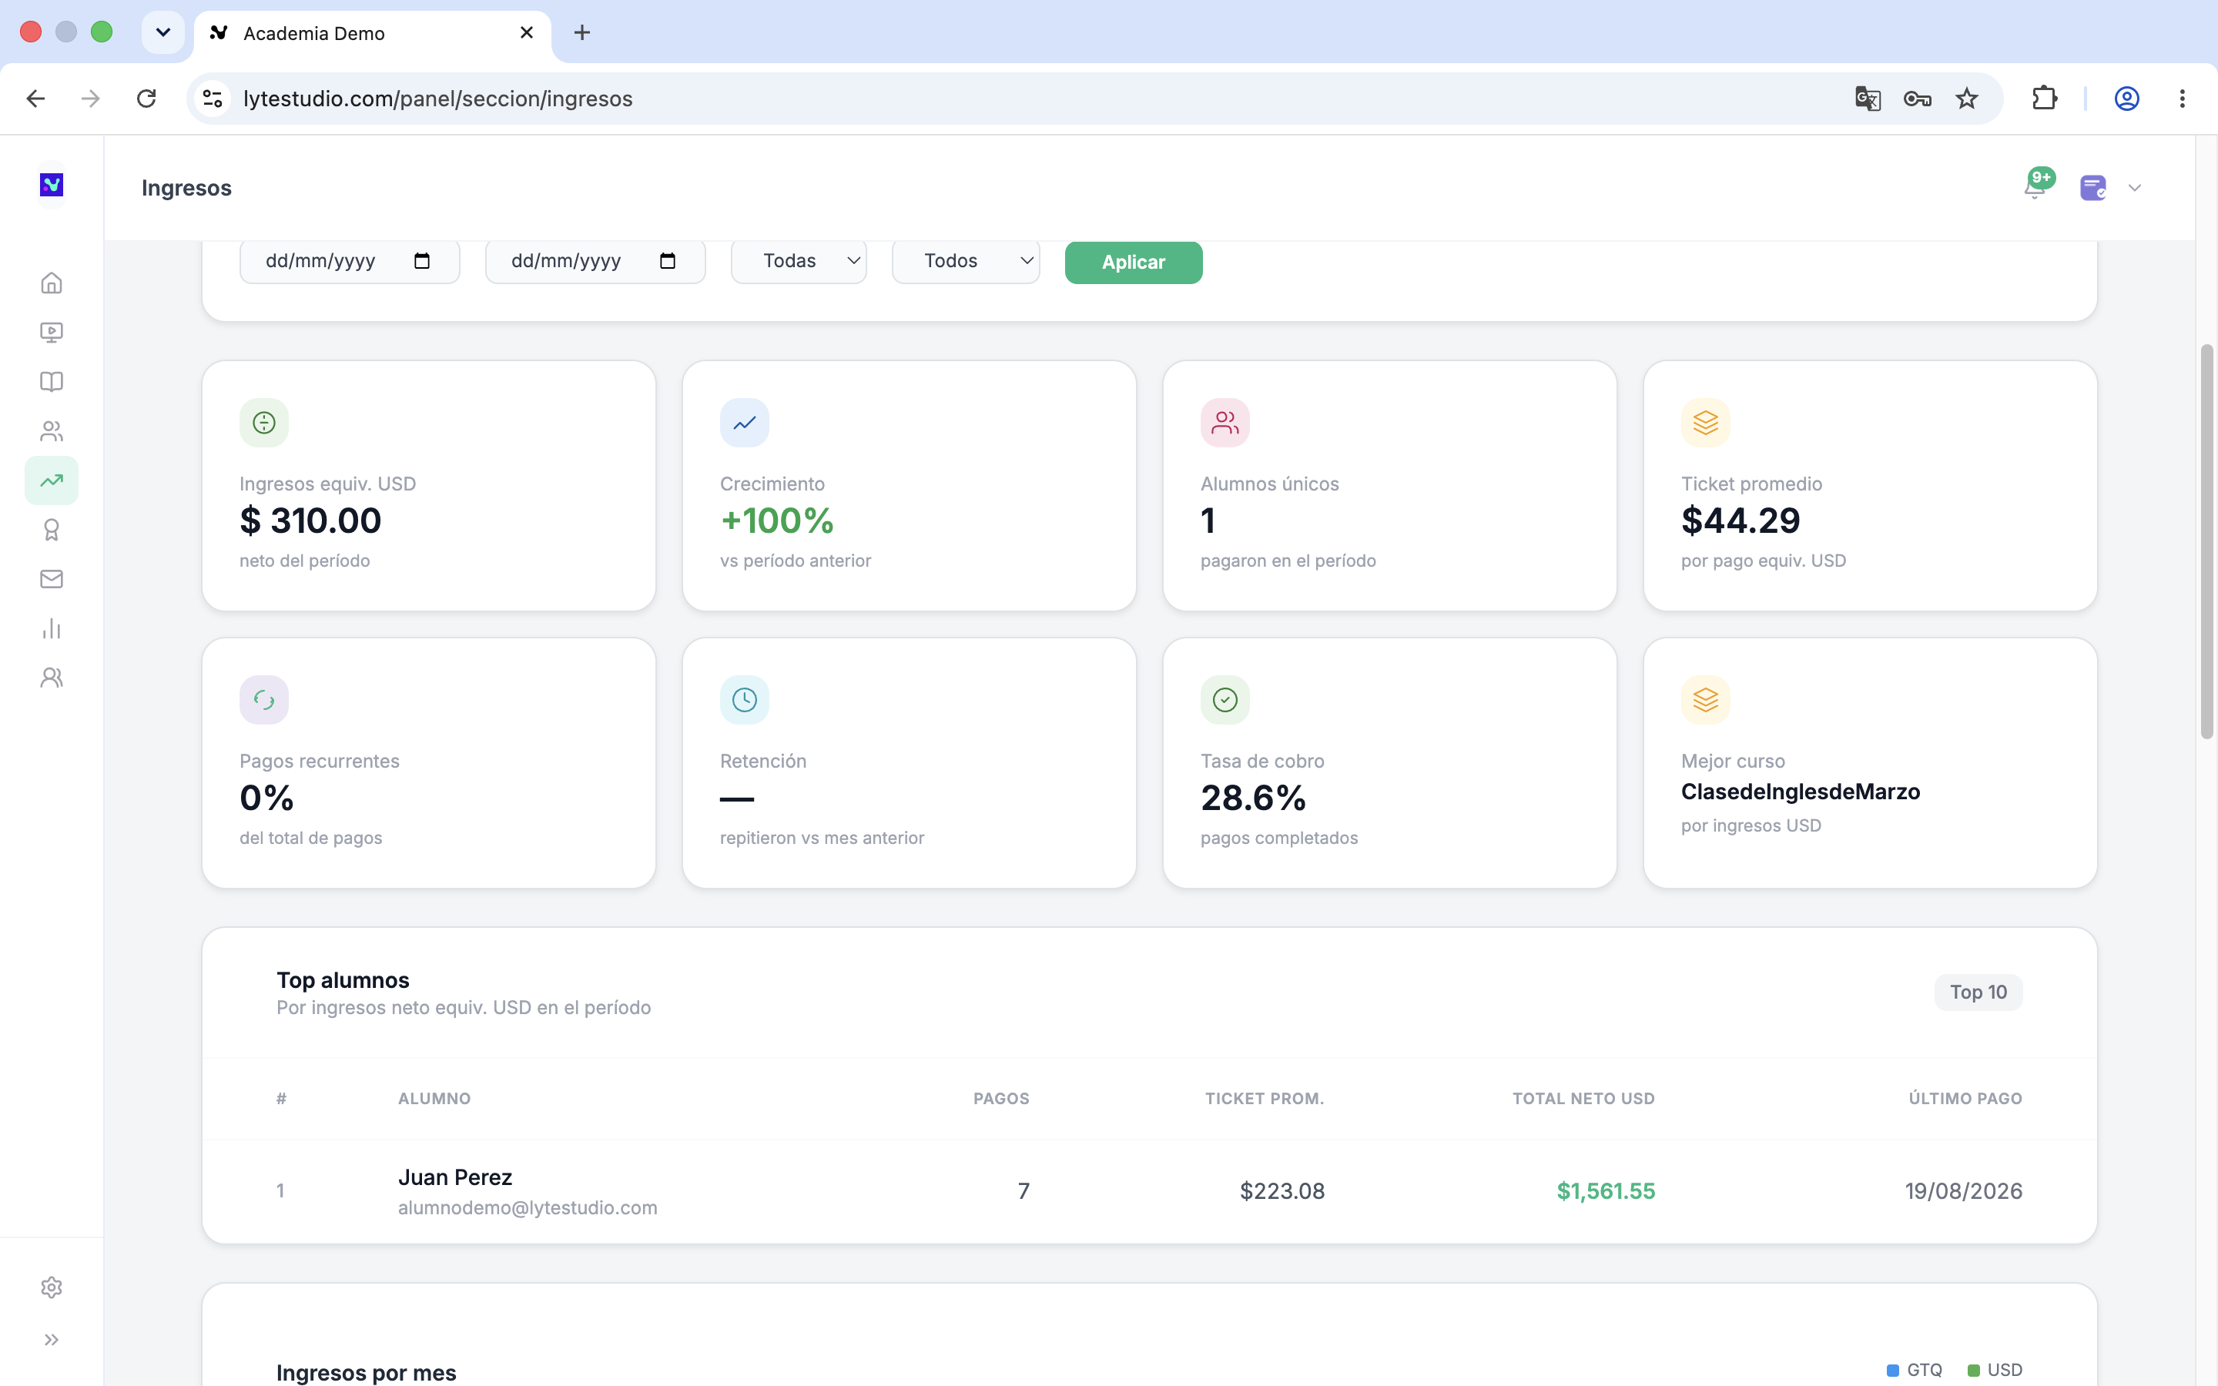Click the $44.29 ticket value

click(x=1741, y=521)
